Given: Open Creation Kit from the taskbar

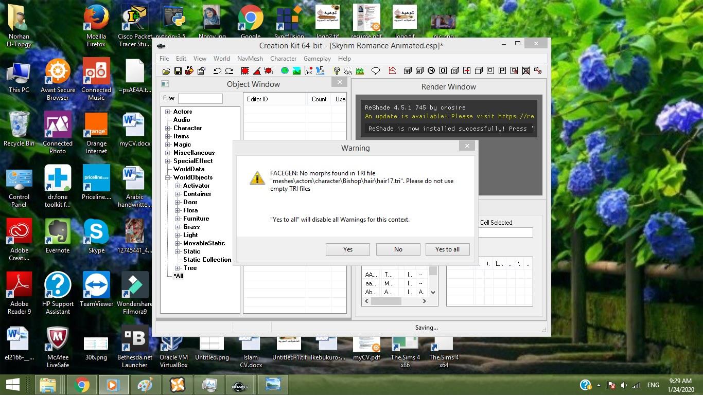Looking at the screenshot, I should [240, 385].
